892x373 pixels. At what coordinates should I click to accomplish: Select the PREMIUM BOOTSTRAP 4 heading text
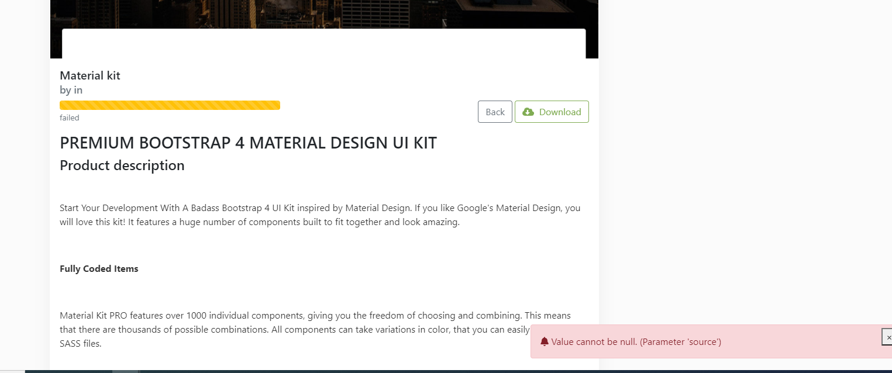(247, 143)
